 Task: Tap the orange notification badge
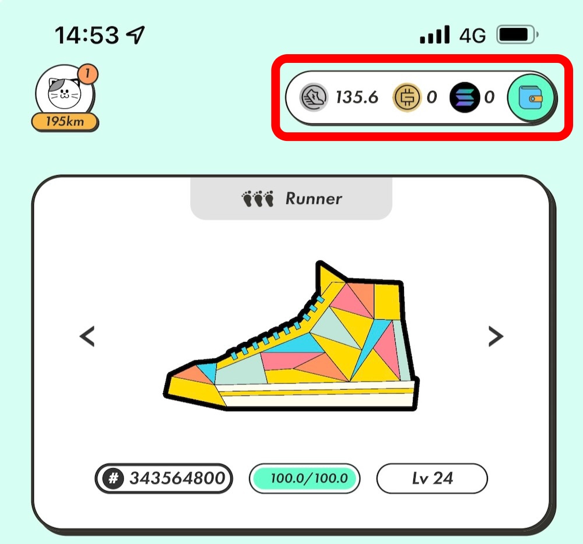[x=87, y=73]
